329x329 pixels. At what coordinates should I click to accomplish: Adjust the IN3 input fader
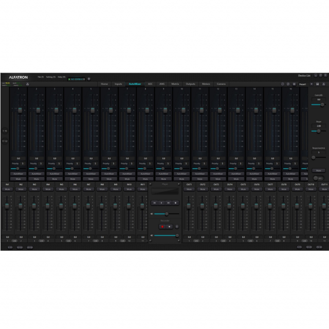tap(34, 206)
